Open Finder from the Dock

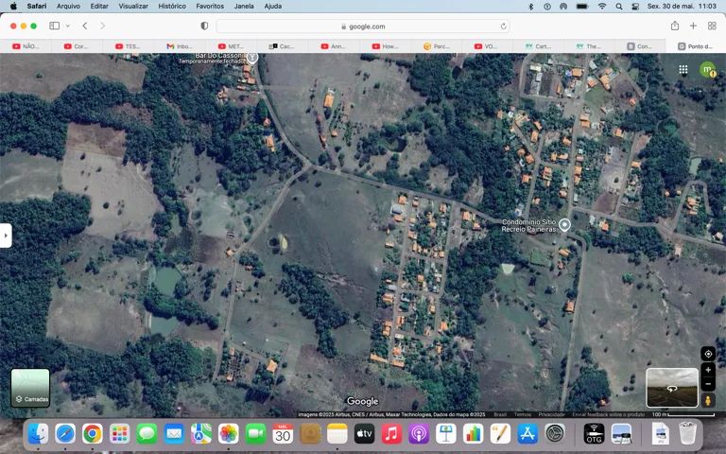click(x=38, y=434)
